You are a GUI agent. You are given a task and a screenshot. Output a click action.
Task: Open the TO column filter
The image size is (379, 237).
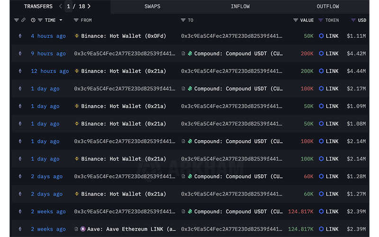[183, 20]
